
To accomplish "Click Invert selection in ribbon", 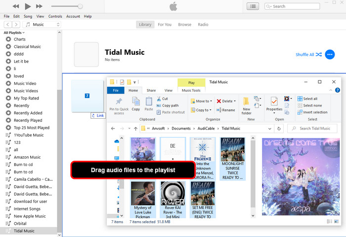I will [x=312, y=112].
